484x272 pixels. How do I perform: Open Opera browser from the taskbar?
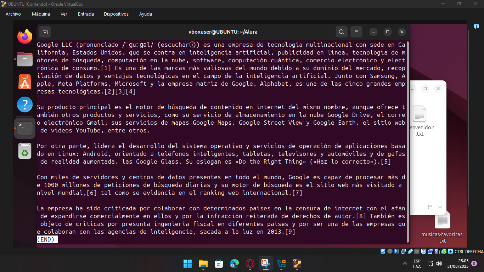coord(250,263)
